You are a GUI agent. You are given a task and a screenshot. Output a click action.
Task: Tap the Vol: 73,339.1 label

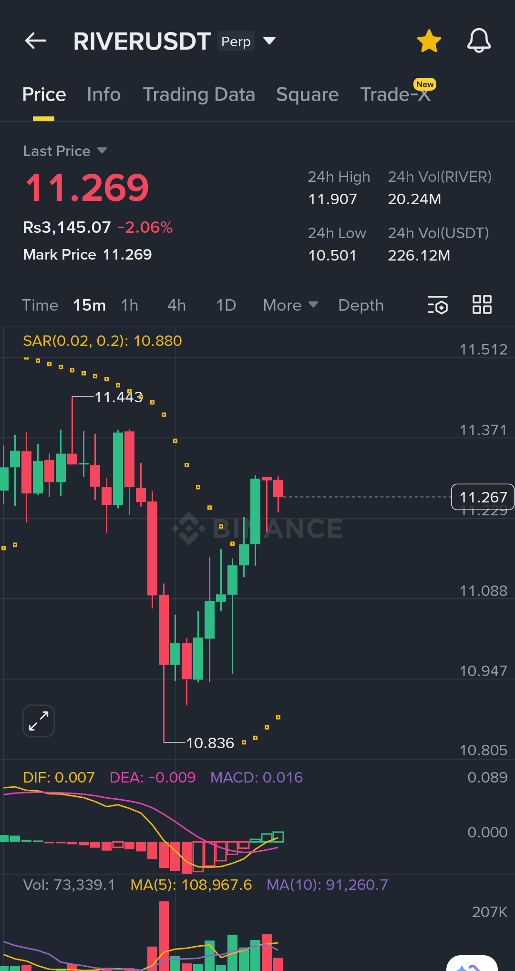pyautogui.click(x=69, y=885)
